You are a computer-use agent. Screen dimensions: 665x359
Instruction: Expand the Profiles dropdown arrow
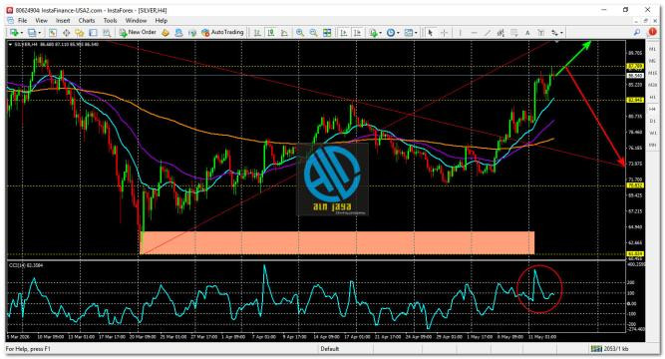(x=40, y=33)
